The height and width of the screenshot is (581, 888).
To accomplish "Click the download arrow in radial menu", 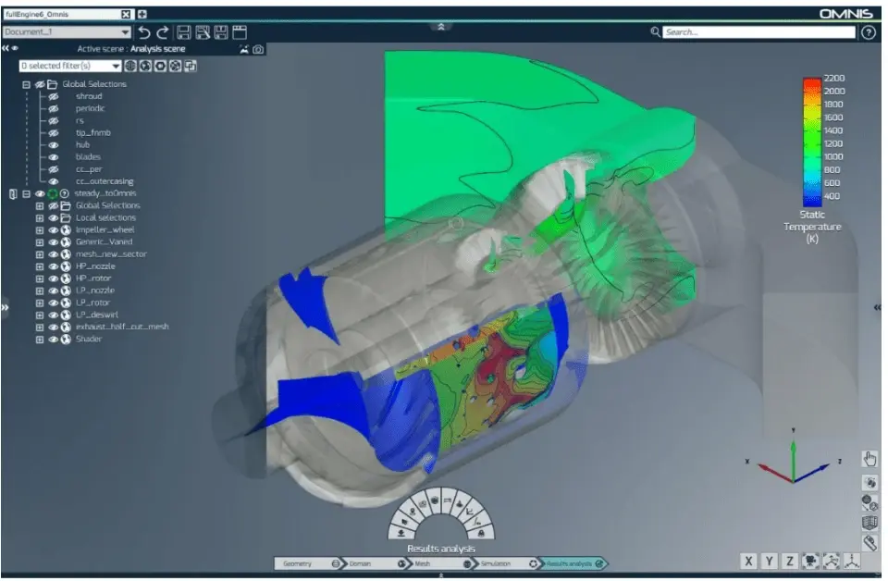I will click(401, 533).
